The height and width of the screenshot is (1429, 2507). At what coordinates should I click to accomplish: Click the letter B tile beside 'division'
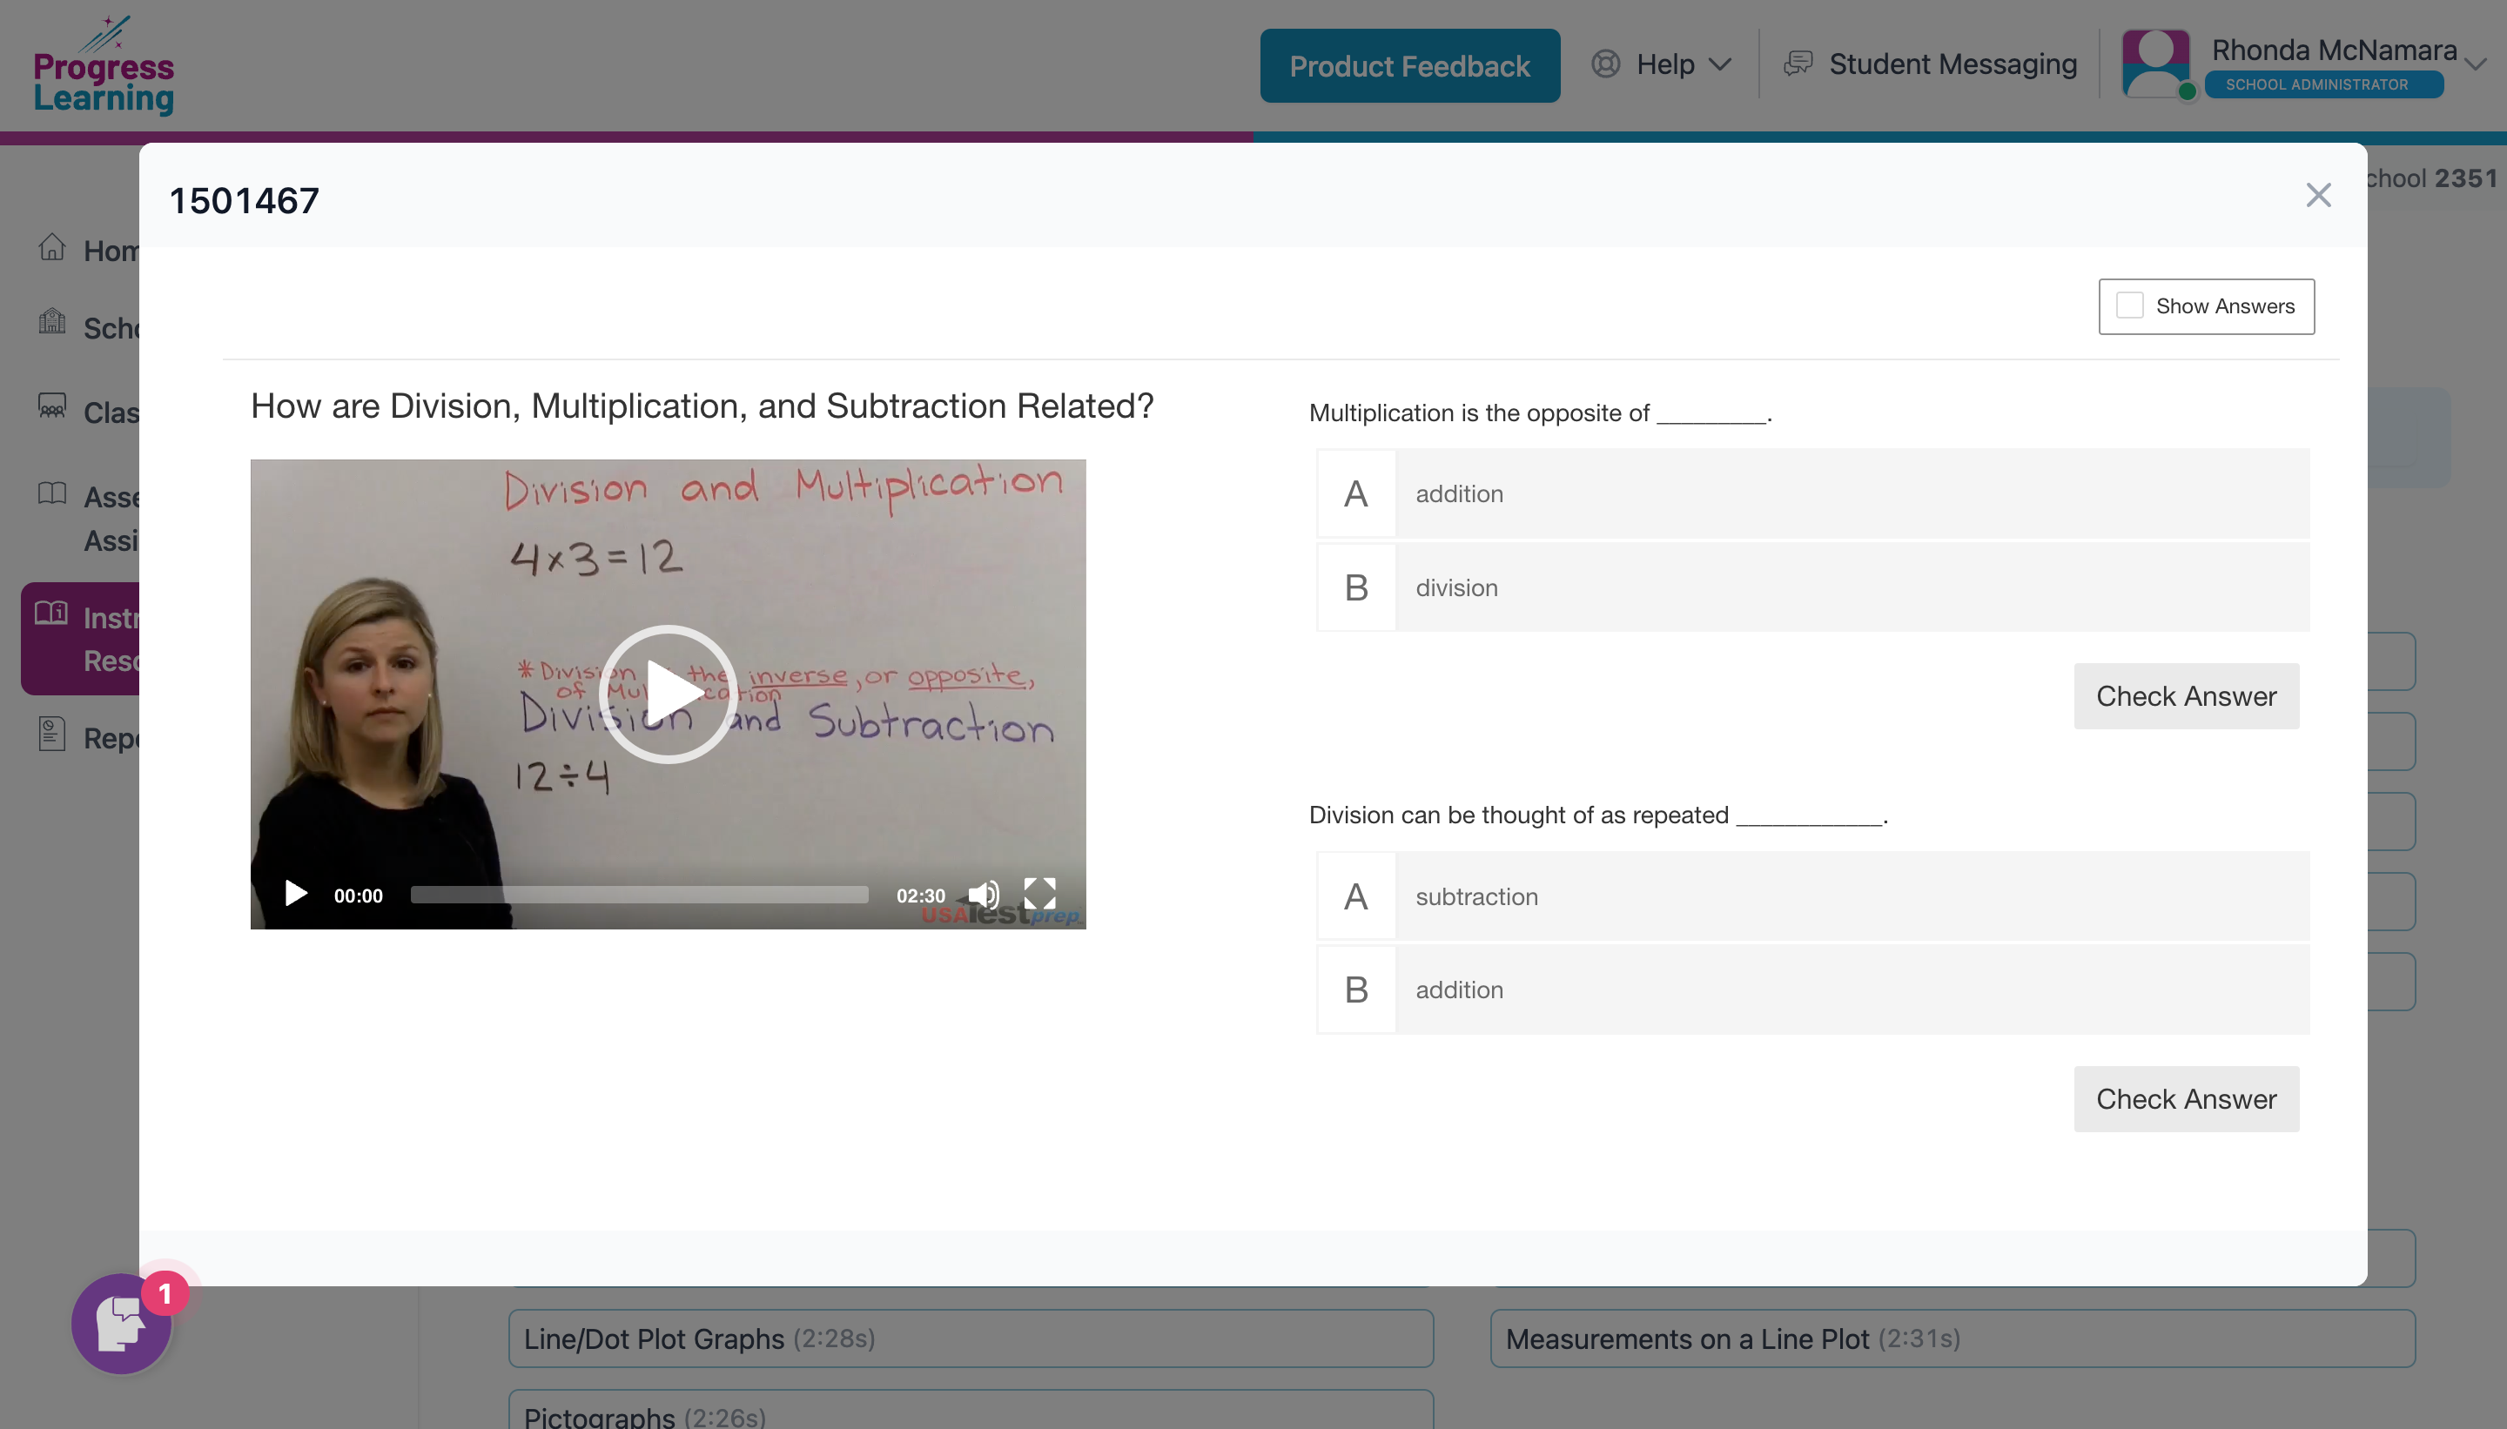[1355, 588]
